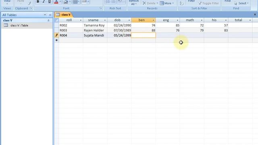Open the eng column filter arrow

coord(177,20)
